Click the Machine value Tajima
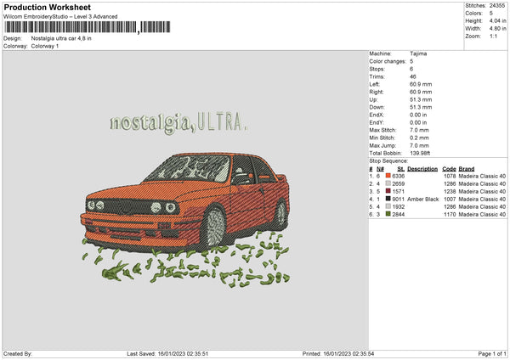This screenshot has width=510, height=360. click(x=418, y=53)
